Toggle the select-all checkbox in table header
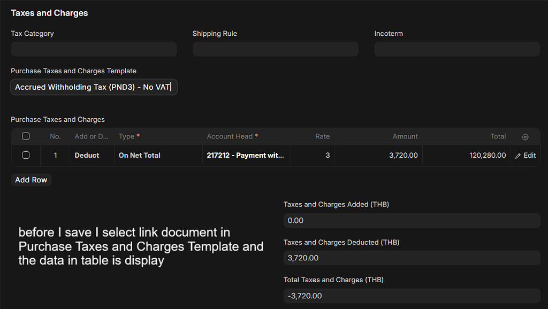This screenshot has width=548, height=309. point(26,136)
